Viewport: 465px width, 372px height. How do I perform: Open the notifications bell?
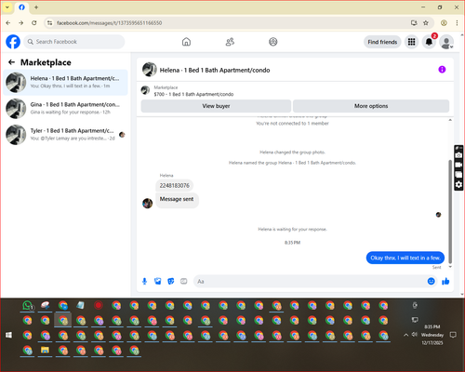(x=429, y=42)
